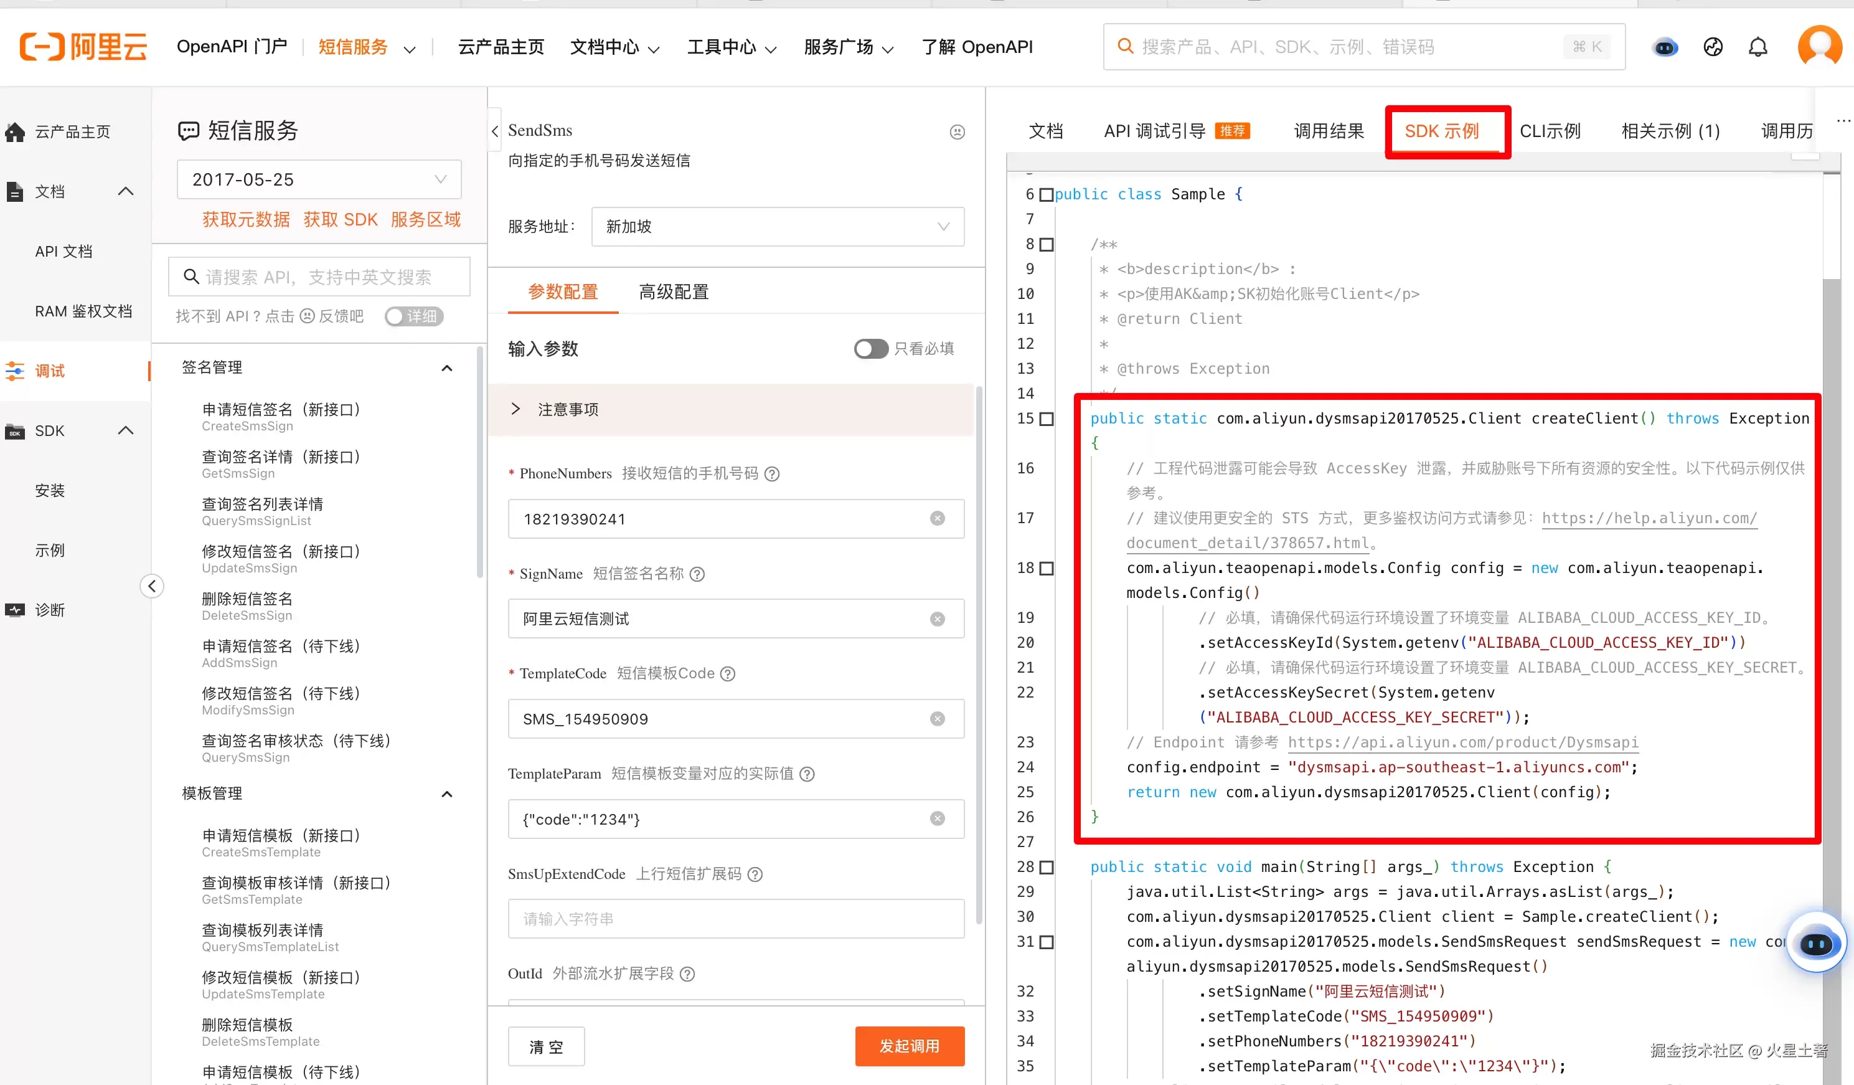1854x1085 pixels.
Task: Click the help icon beside PhoneNumbers
Action: pyautogui.click(x=772, y=474)
